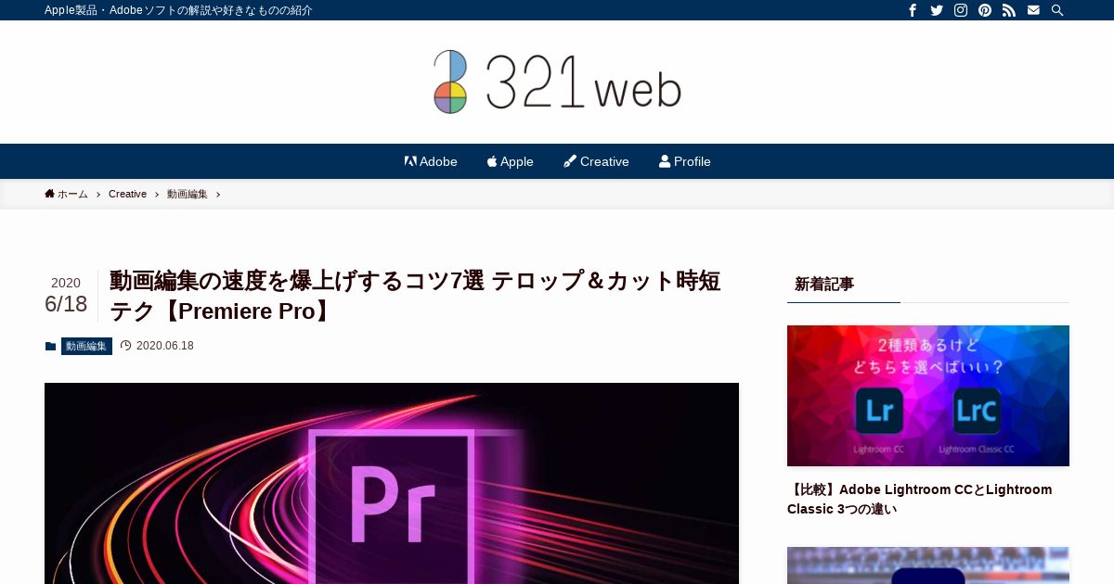Open the search magnifier icon

[1057, 10]
